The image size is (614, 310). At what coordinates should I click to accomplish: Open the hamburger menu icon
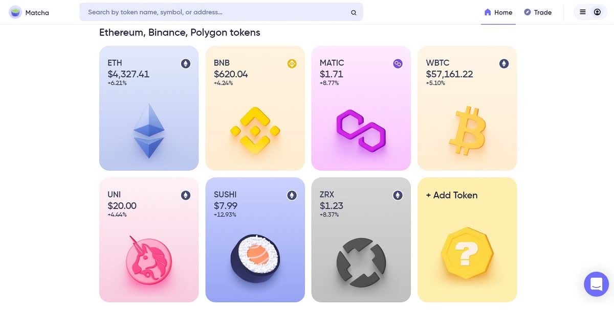click(583, 12)
